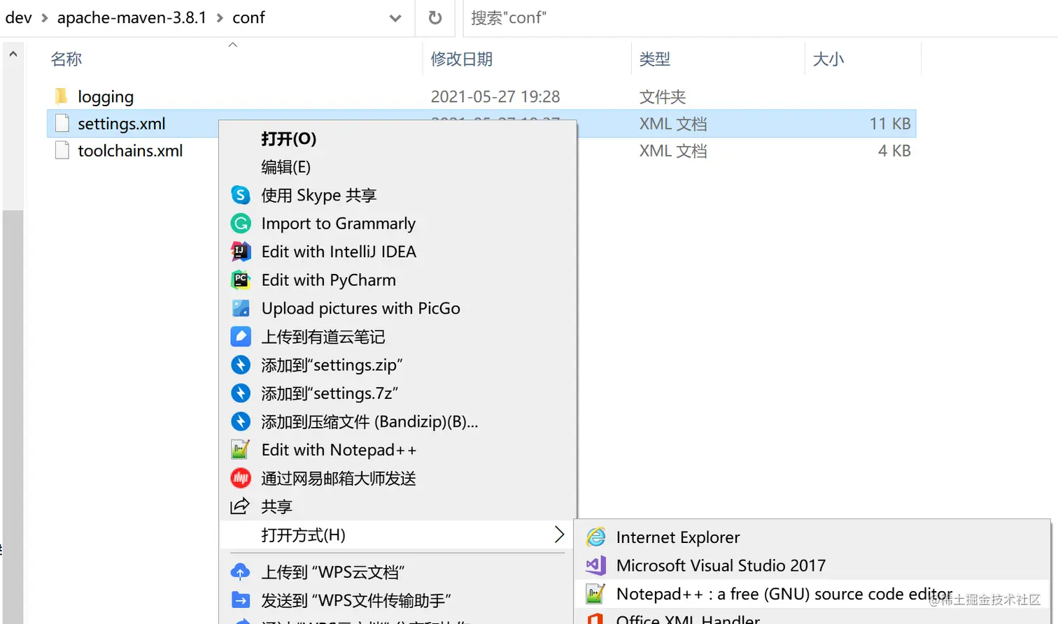The image size is (1058, 624).
Task: Click the PyCharm icon
Action: (x=241, y=280)
